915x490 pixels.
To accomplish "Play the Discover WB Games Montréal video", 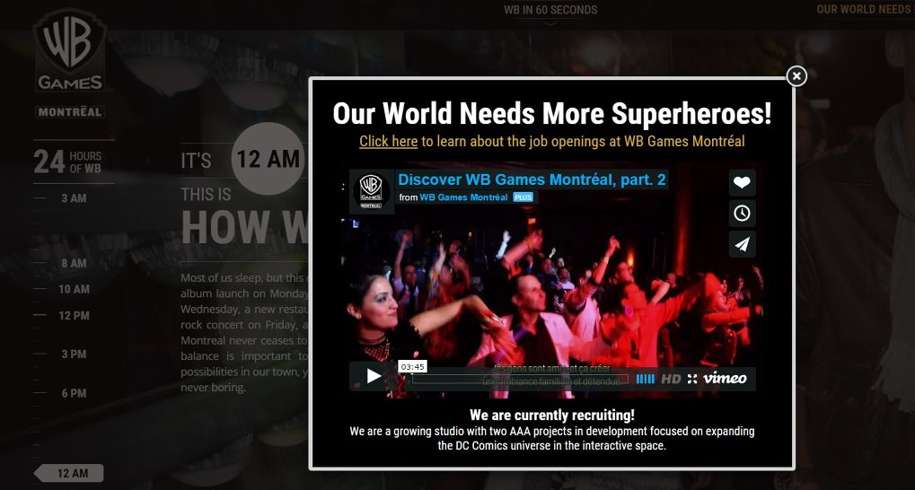I will (x=373, y=377).
